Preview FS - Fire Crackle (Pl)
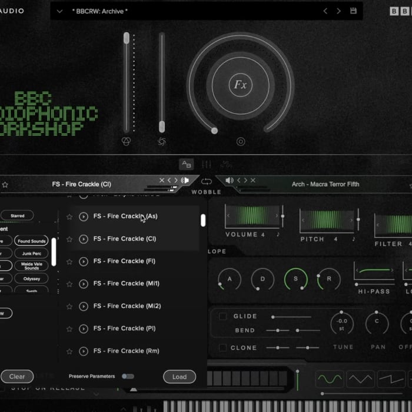 click(x=84, y=328)
